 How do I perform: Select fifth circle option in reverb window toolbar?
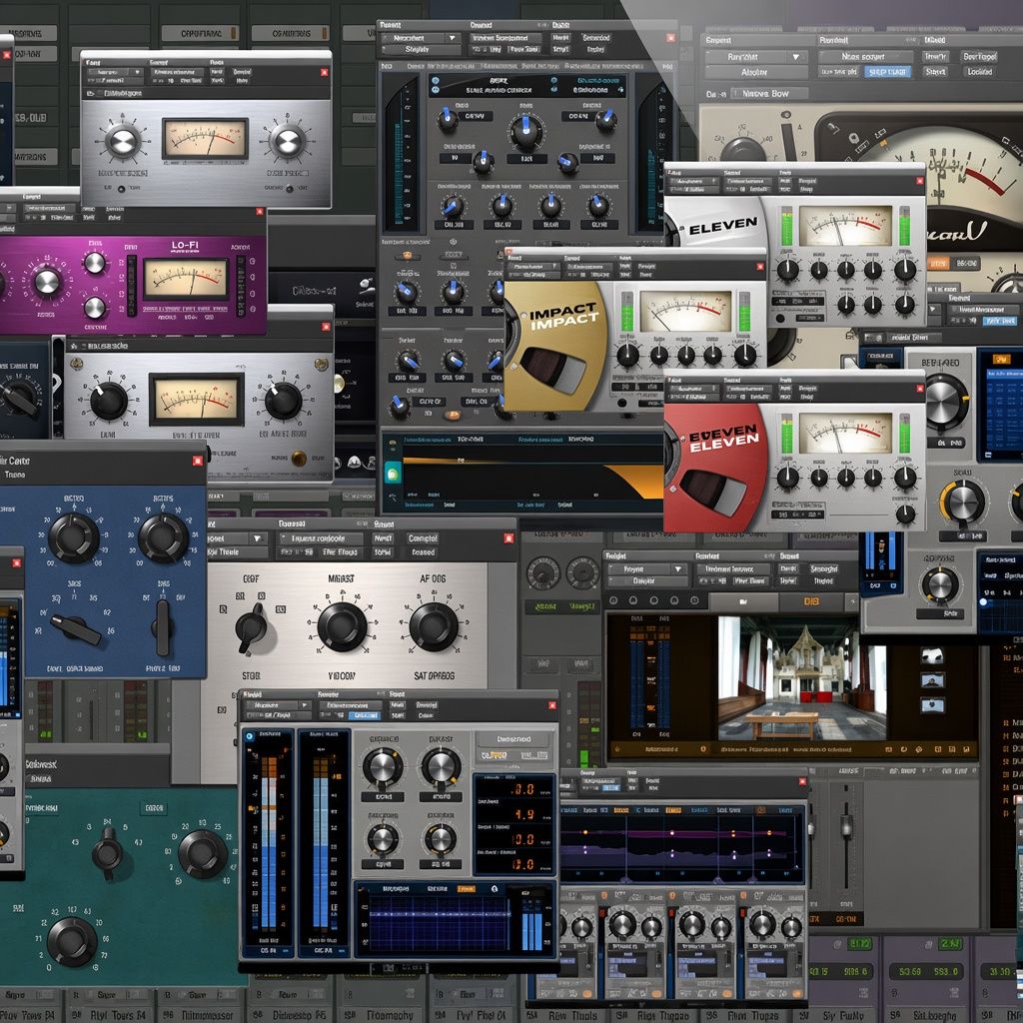(x=695, y=600)
